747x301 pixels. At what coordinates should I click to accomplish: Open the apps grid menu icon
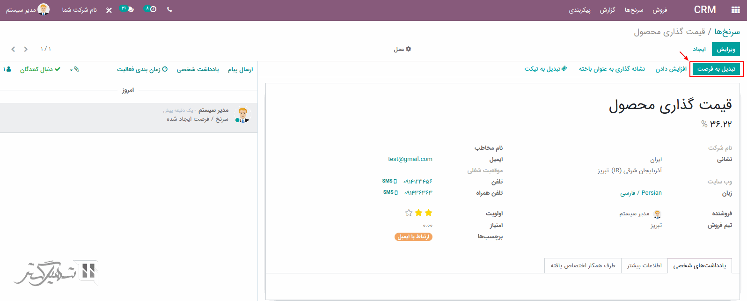coord(735,10)
